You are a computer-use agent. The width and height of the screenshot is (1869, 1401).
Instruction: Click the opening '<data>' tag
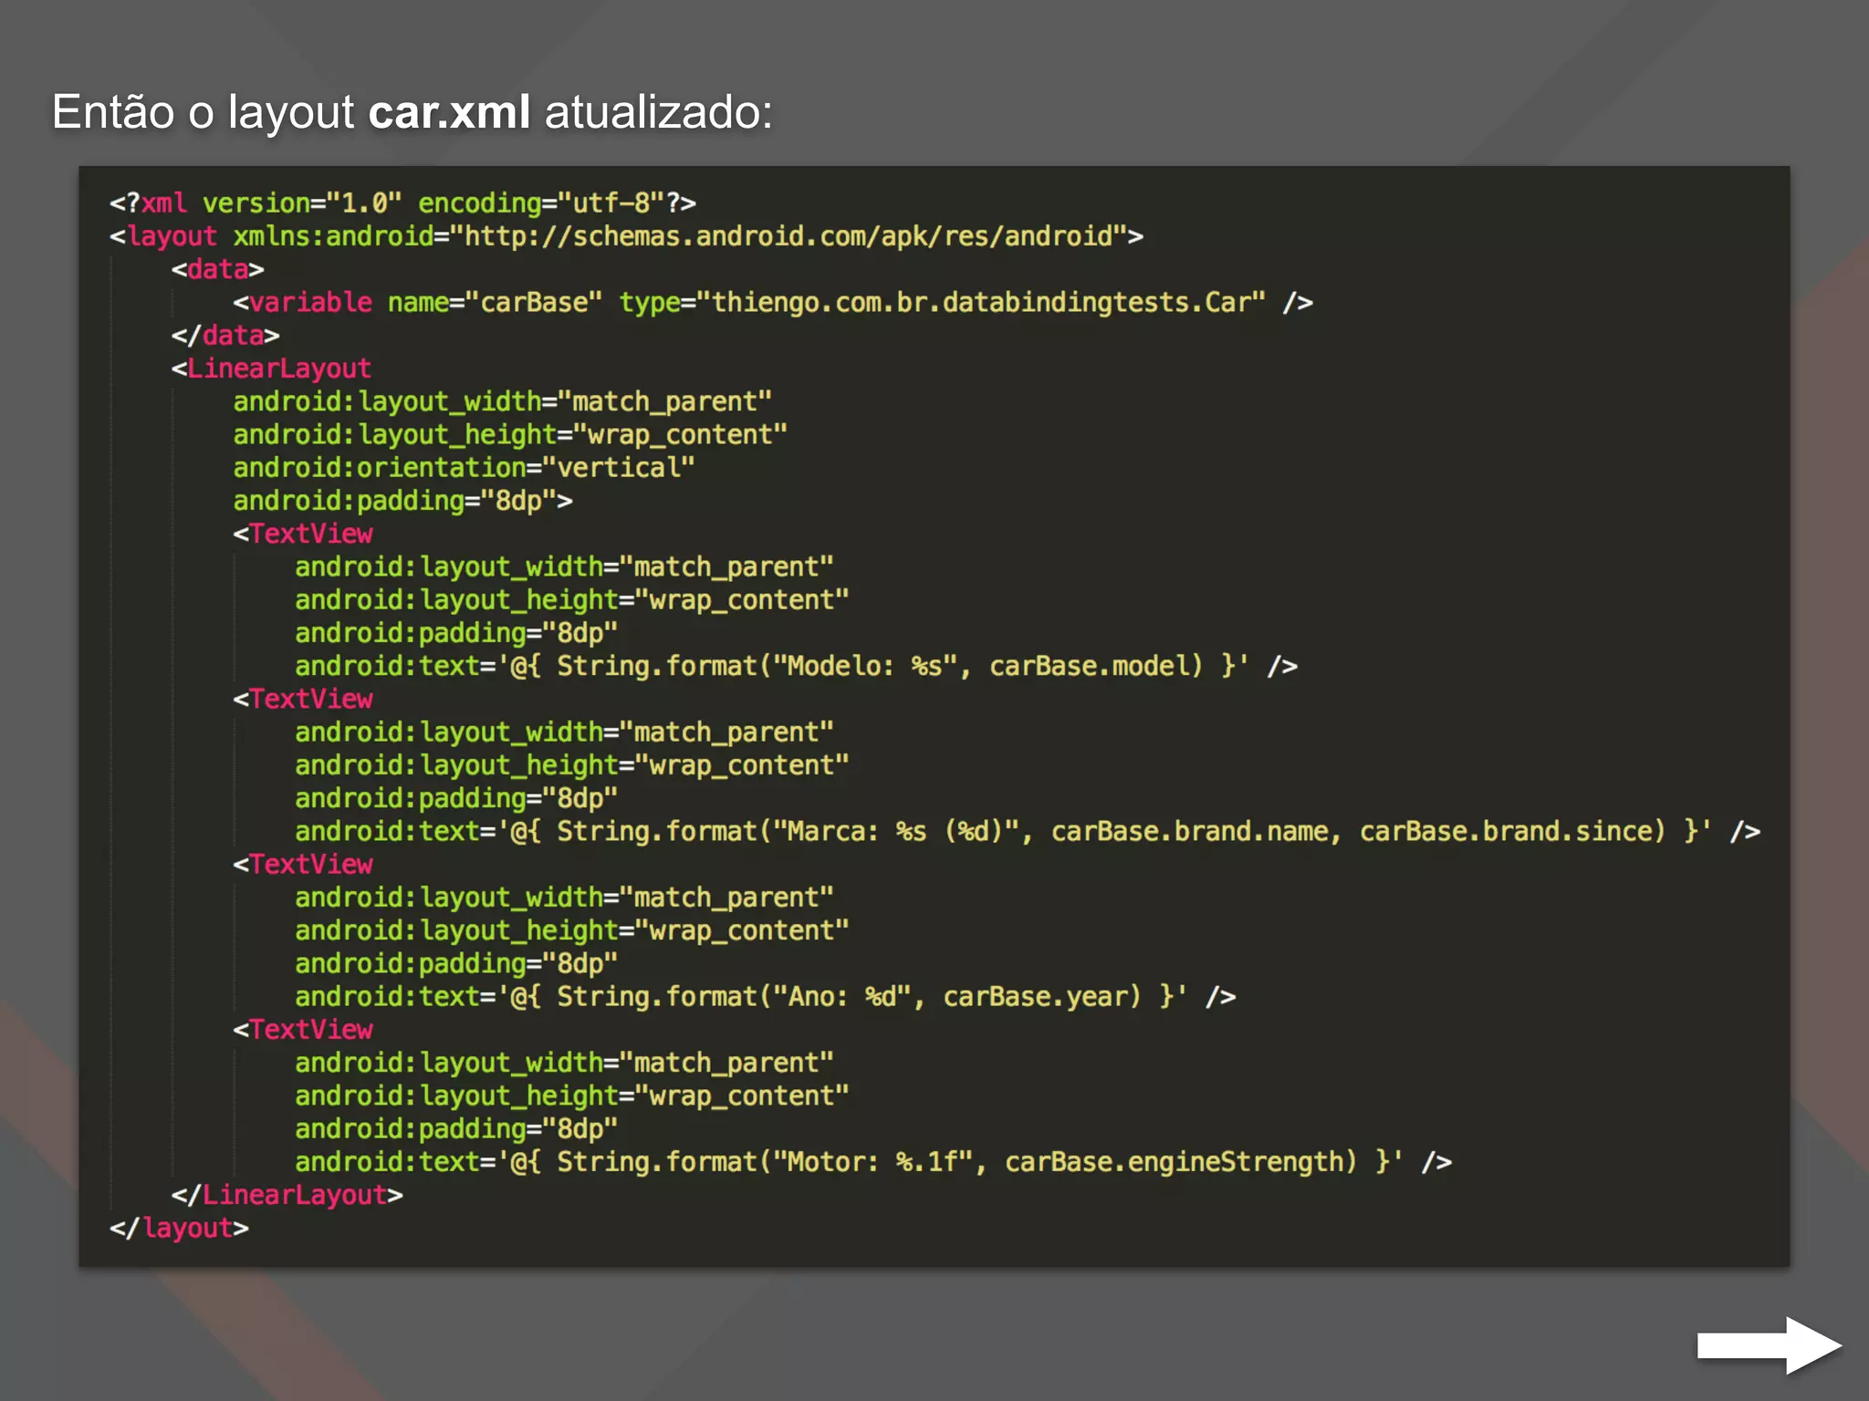tap(217, 269)
